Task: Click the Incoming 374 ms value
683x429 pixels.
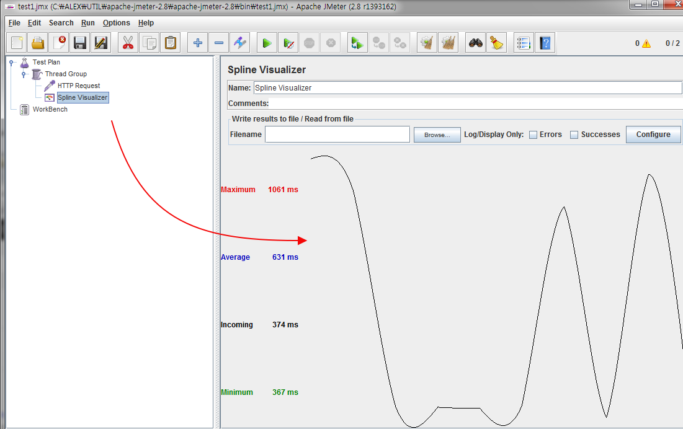Action: pyautogui.click(x=285, y=325)
